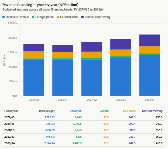The height and width of the screenshot is (149, 168).
Task: Toggle the Foreign grants legend entry
Action: pos(43,17)
